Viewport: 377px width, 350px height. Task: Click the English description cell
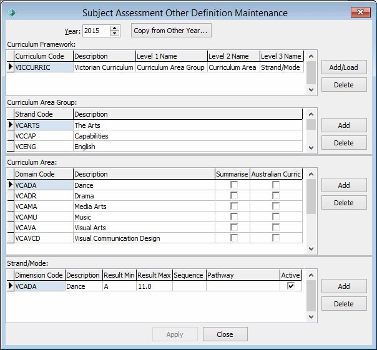pyautogui.click(x=187, y=147)
